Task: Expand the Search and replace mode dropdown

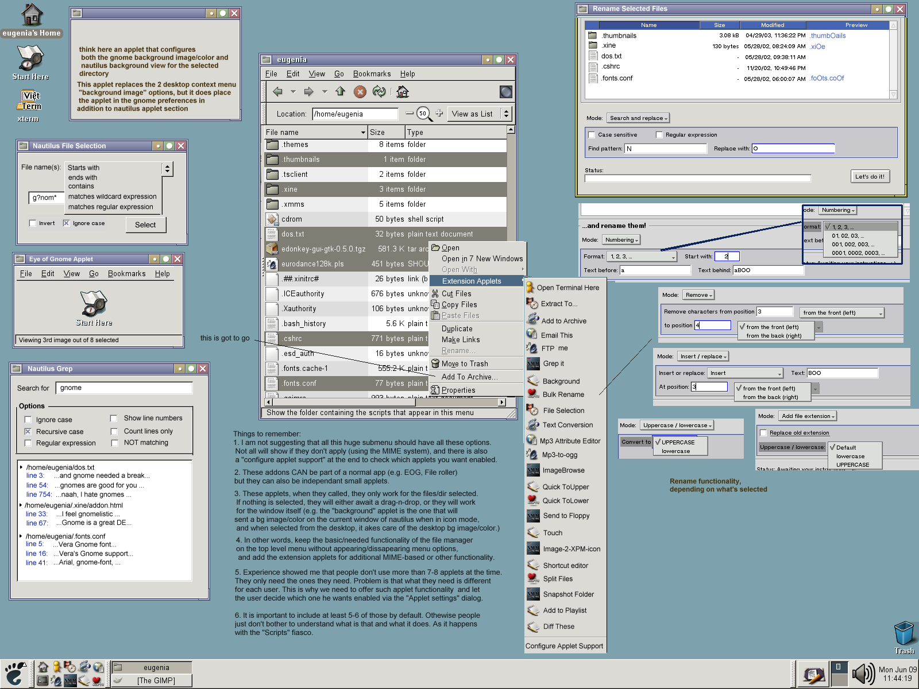Action: [638, 118]
